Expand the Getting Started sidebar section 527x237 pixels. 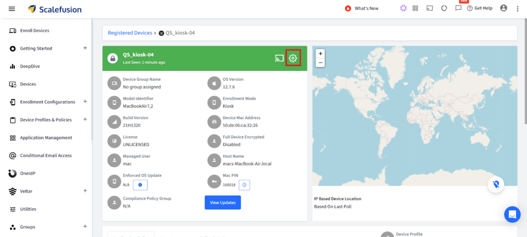[85, 48]
